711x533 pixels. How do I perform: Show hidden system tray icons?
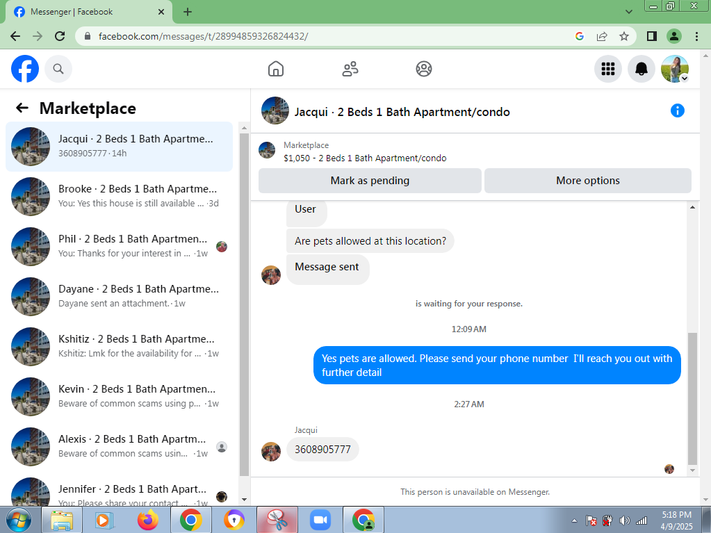tap(574, 520)
